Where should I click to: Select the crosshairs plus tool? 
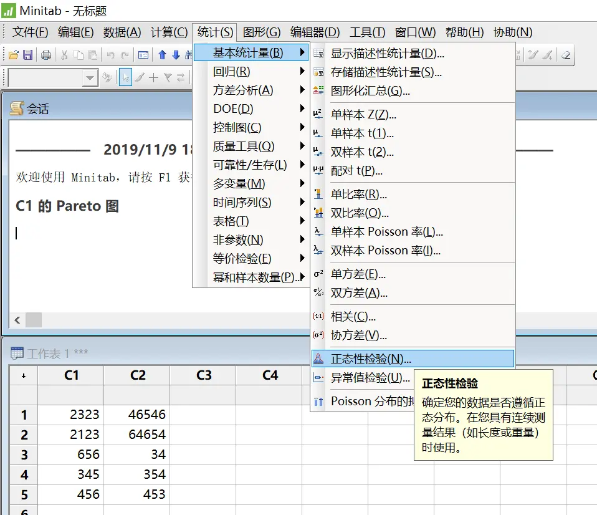coord(153,78)
